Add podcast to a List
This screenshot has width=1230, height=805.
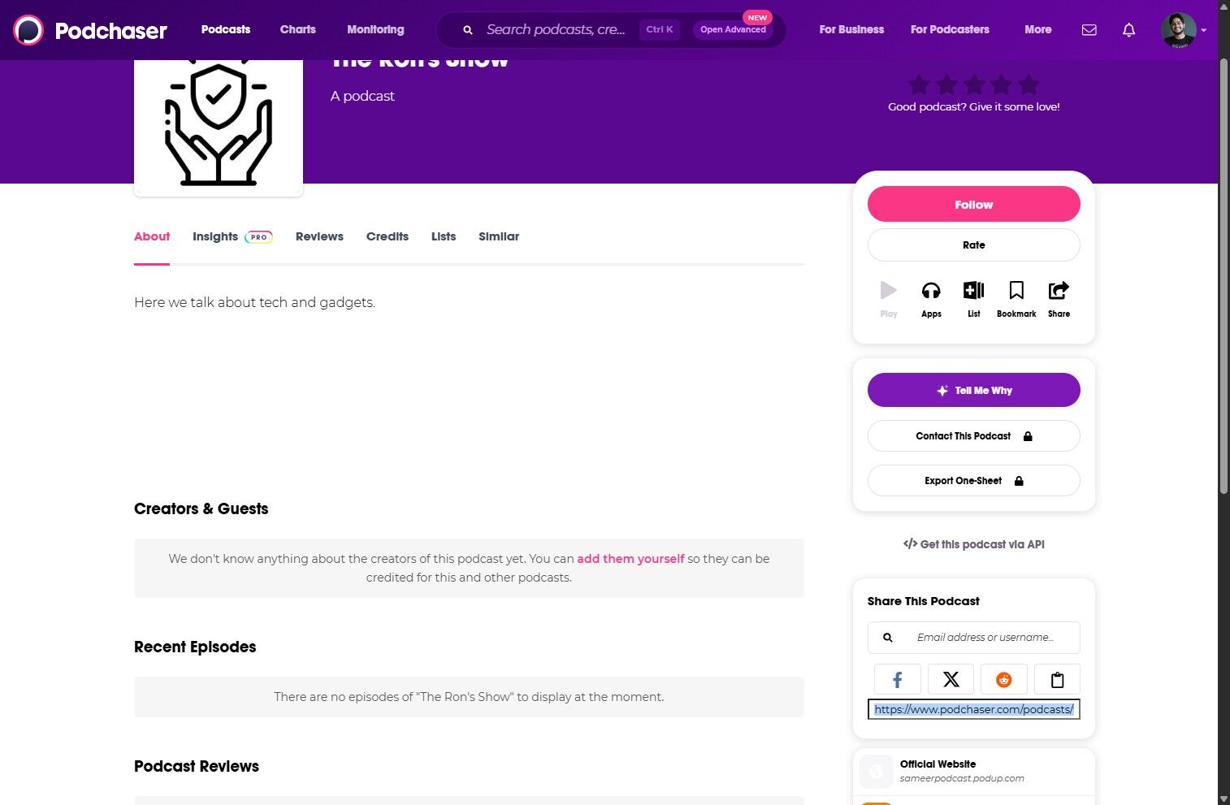[x=973, y=292]
